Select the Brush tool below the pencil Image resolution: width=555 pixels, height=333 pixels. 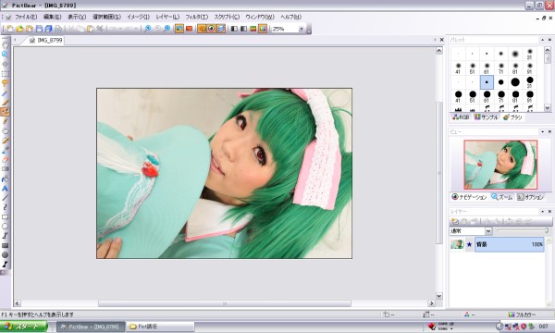tap(5, 103)
